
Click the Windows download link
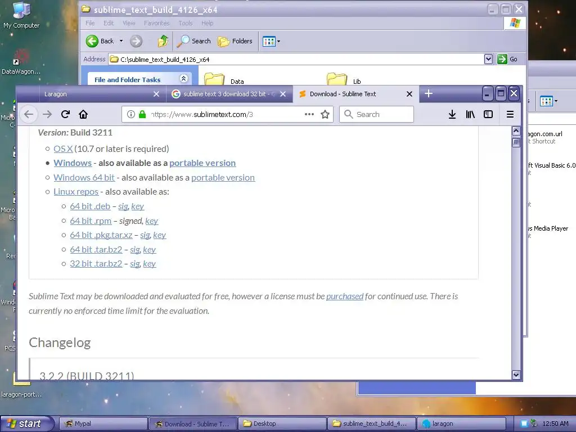73,163
